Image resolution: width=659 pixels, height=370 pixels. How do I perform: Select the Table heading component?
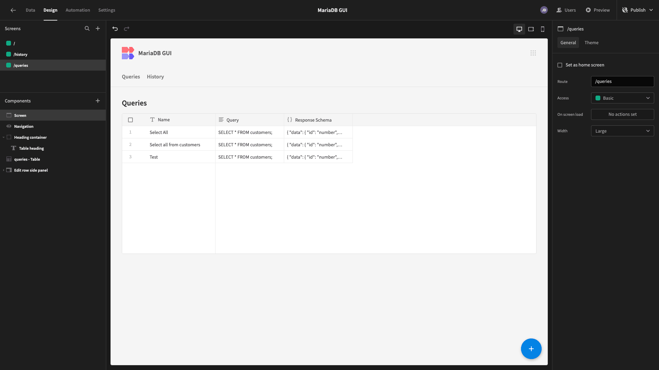pyautogui.click(x=53, y=148)
